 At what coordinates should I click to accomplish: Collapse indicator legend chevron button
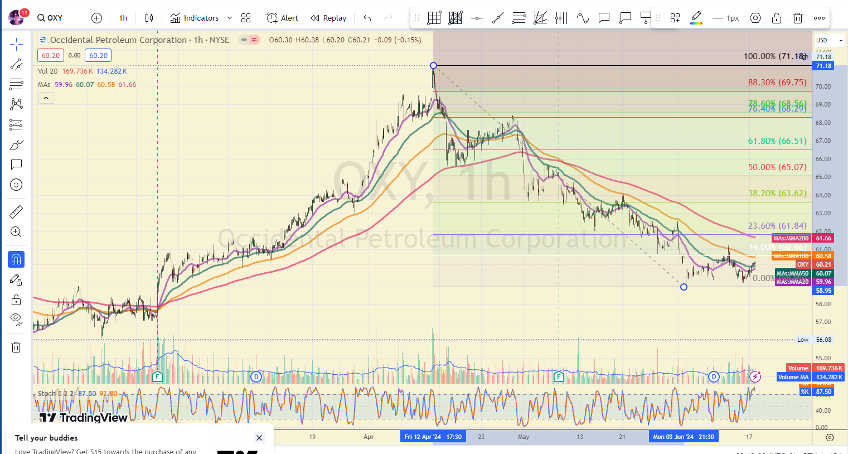[46, 98]
